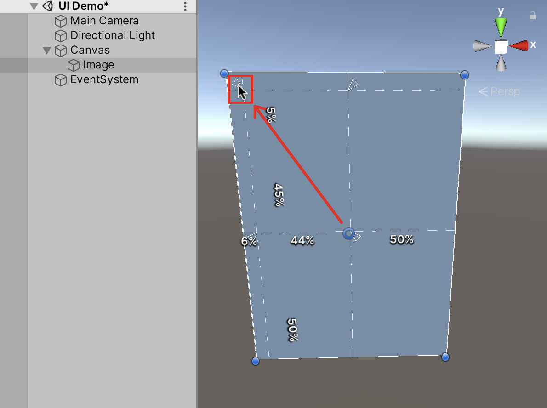Click the Unity scene icon beside UI Demo
The image size is (547, 408).
pyautogui.click(x=47, y=6)
